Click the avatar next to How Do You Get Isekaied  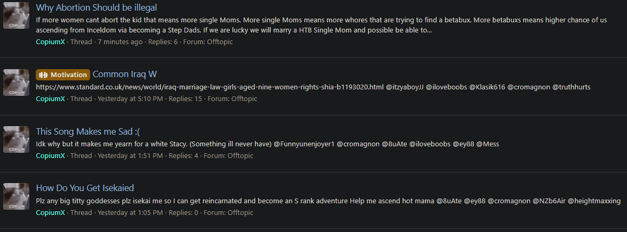point(17,196)
